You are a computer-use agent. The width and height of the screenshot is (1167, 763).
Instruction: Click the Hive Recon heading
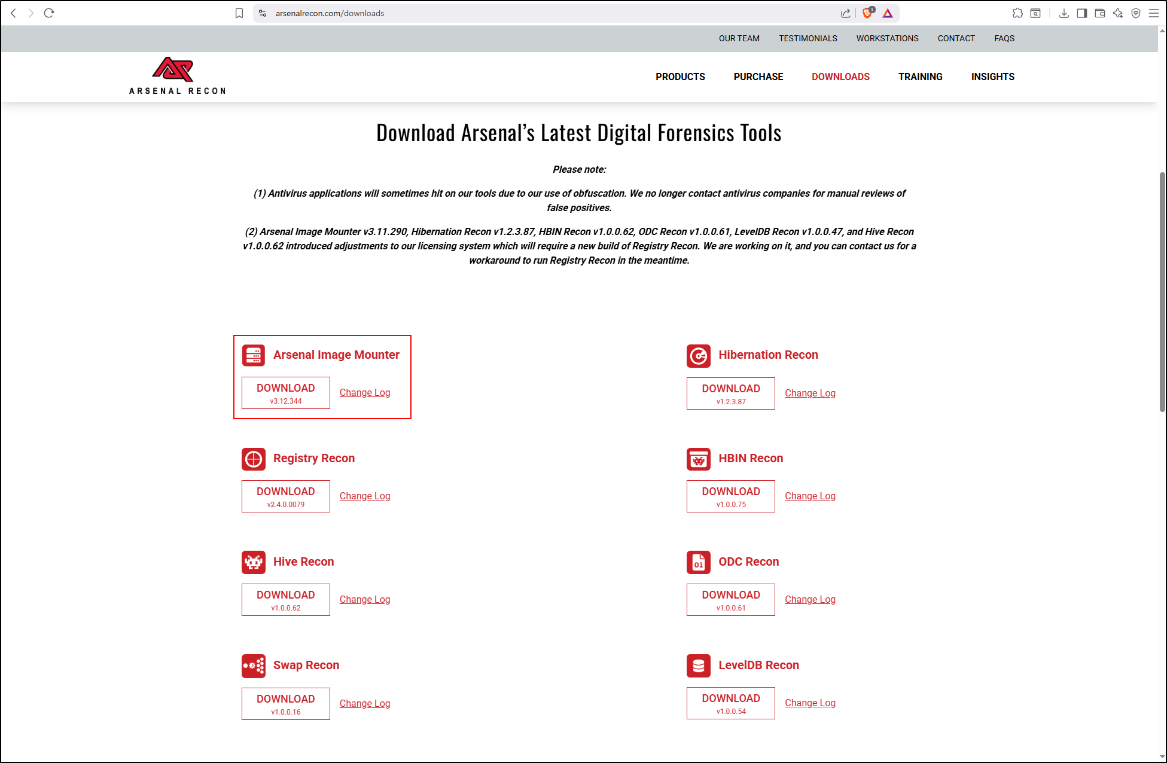coord(304,561)
